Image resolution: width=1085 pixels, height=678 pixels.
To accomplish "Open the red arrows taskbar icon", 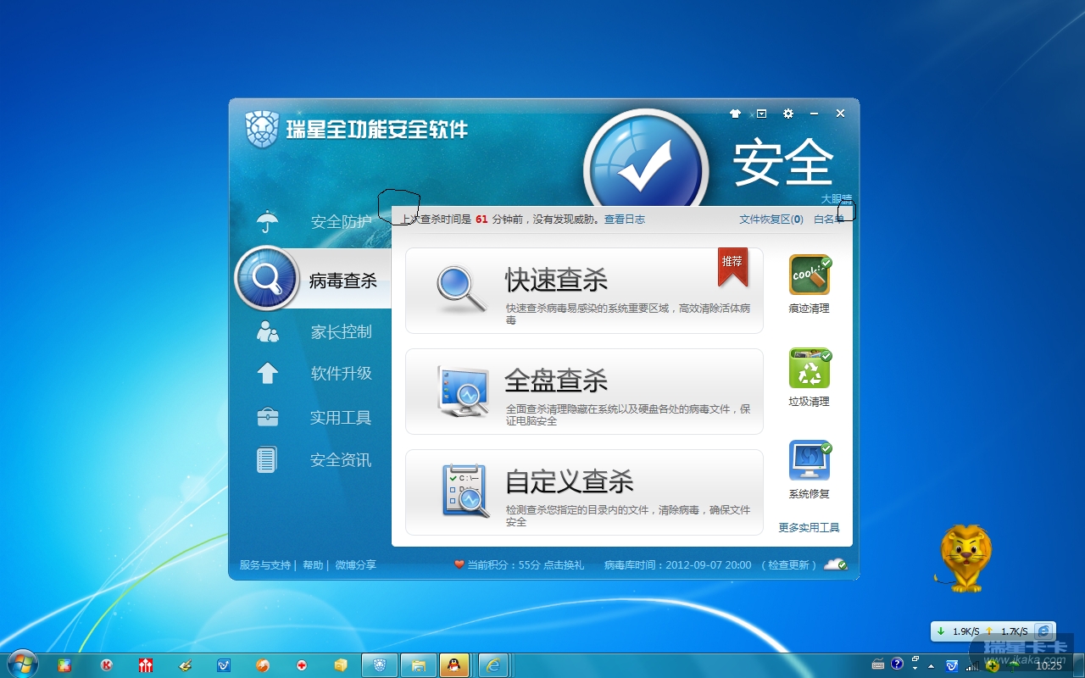I will (146, 665).
